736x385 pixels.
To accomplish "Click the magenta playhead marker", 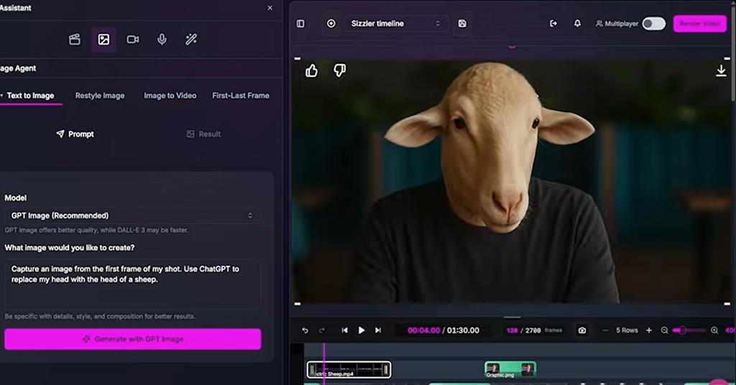I will [x=324, y=364].
